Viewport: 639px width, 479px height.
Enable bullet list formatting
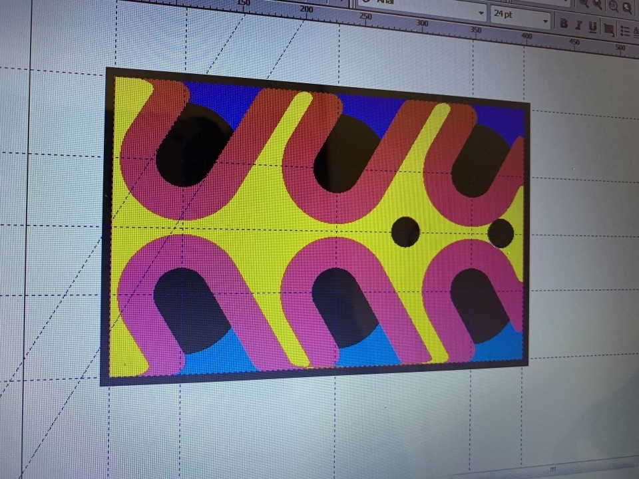[625, 31]
